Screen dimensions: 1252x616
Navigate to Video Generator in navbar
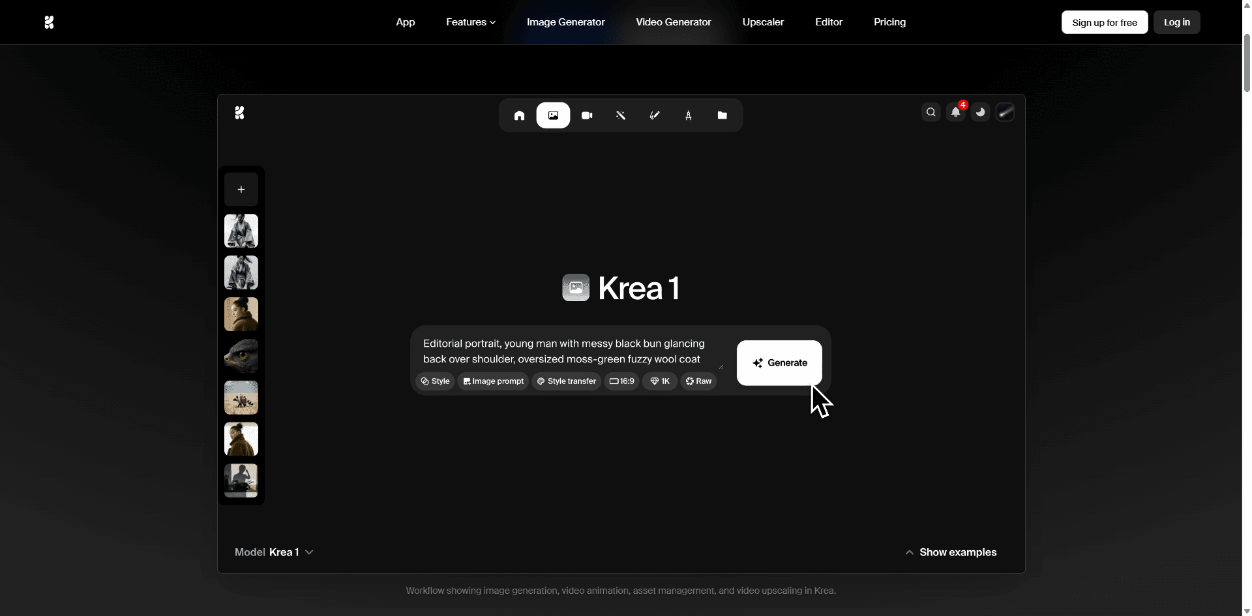click(x=673, y=22)
